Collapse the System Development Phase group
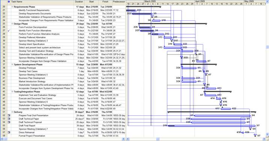Image resolution: width=269 pixels, height=141 pixels. (x=12, y=65)
